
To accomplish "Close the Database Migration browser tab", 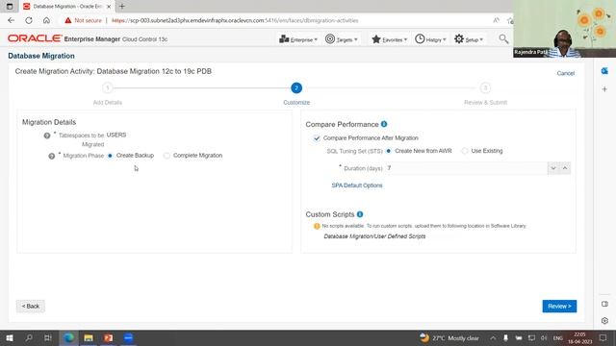I will coord(109,7).
